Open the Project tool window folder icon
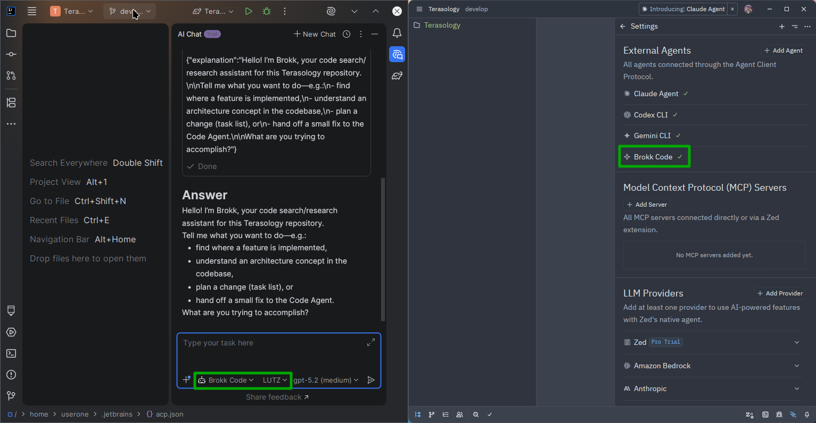This screenshot has width=816, height=423. pos(11,33)
